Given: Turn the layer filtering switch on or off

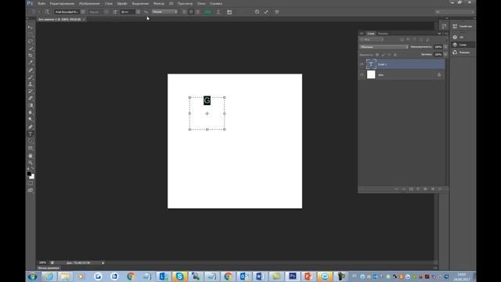Looking at the screenshot, I should coord(446,40).
